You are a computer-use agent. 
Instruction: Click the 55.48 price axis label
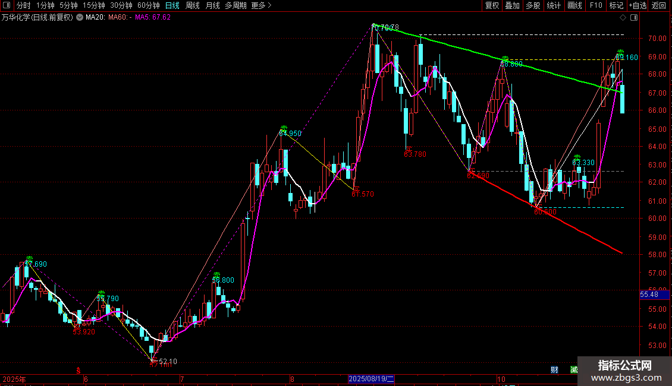(x=654, y=295)
